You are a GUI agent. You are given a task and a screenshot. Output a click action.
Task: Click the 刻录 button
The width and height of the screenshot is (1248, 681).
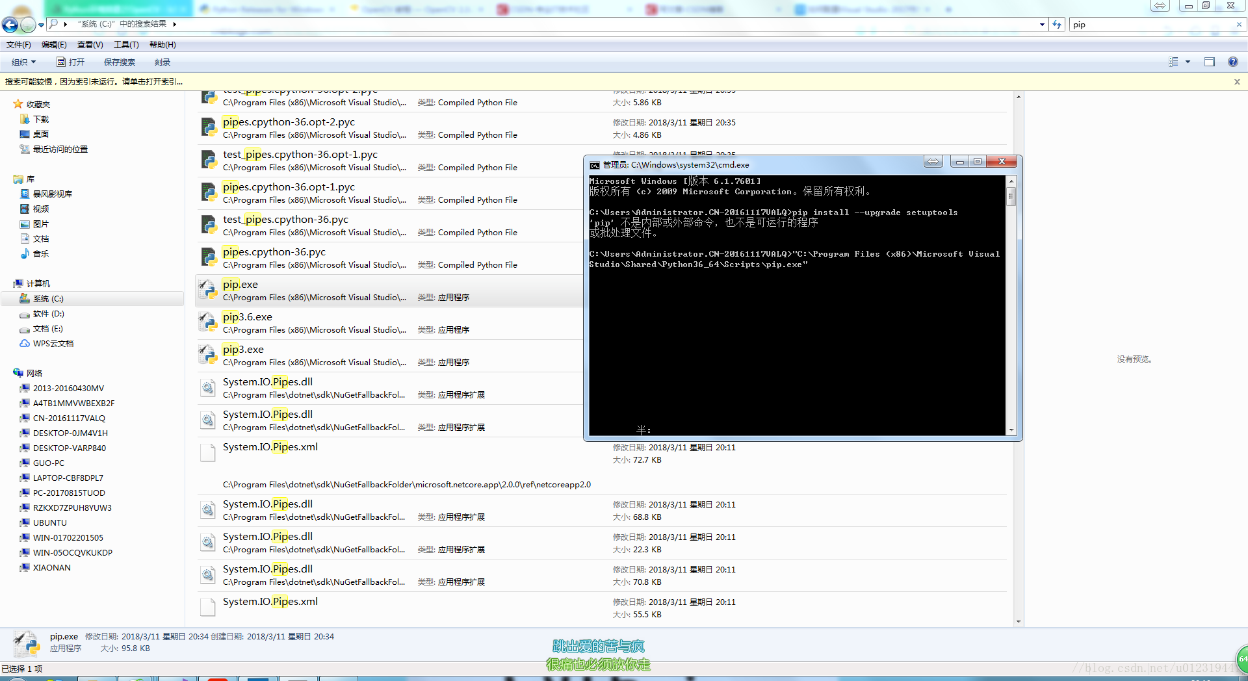(x=162, y=62)
